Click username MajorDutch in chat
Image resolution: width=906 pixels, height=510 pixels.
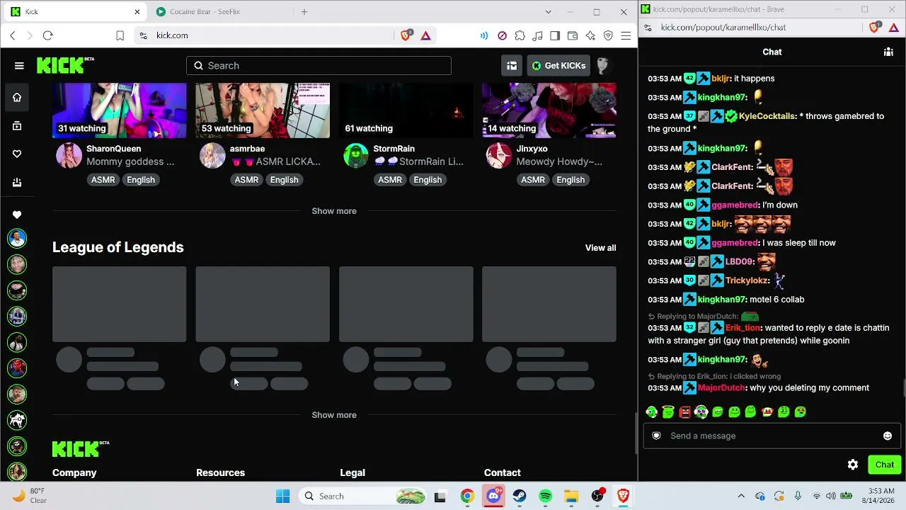click(721, 388)
